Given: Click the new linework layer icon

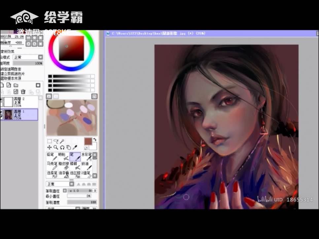Looking at the screenshot, I should tap(9, 85).
